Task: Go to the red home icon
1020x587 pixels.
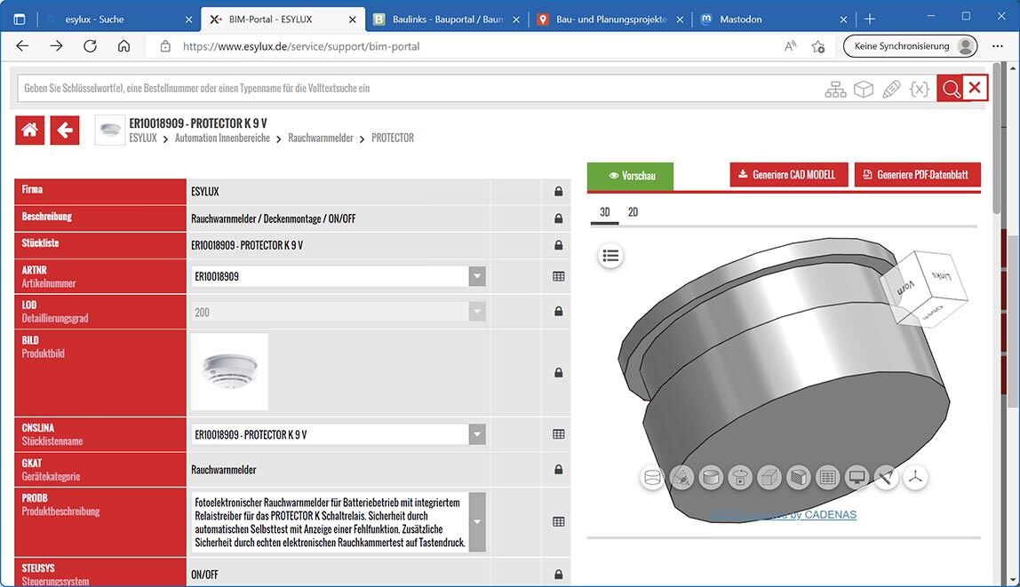Action: tap(30, 130)
